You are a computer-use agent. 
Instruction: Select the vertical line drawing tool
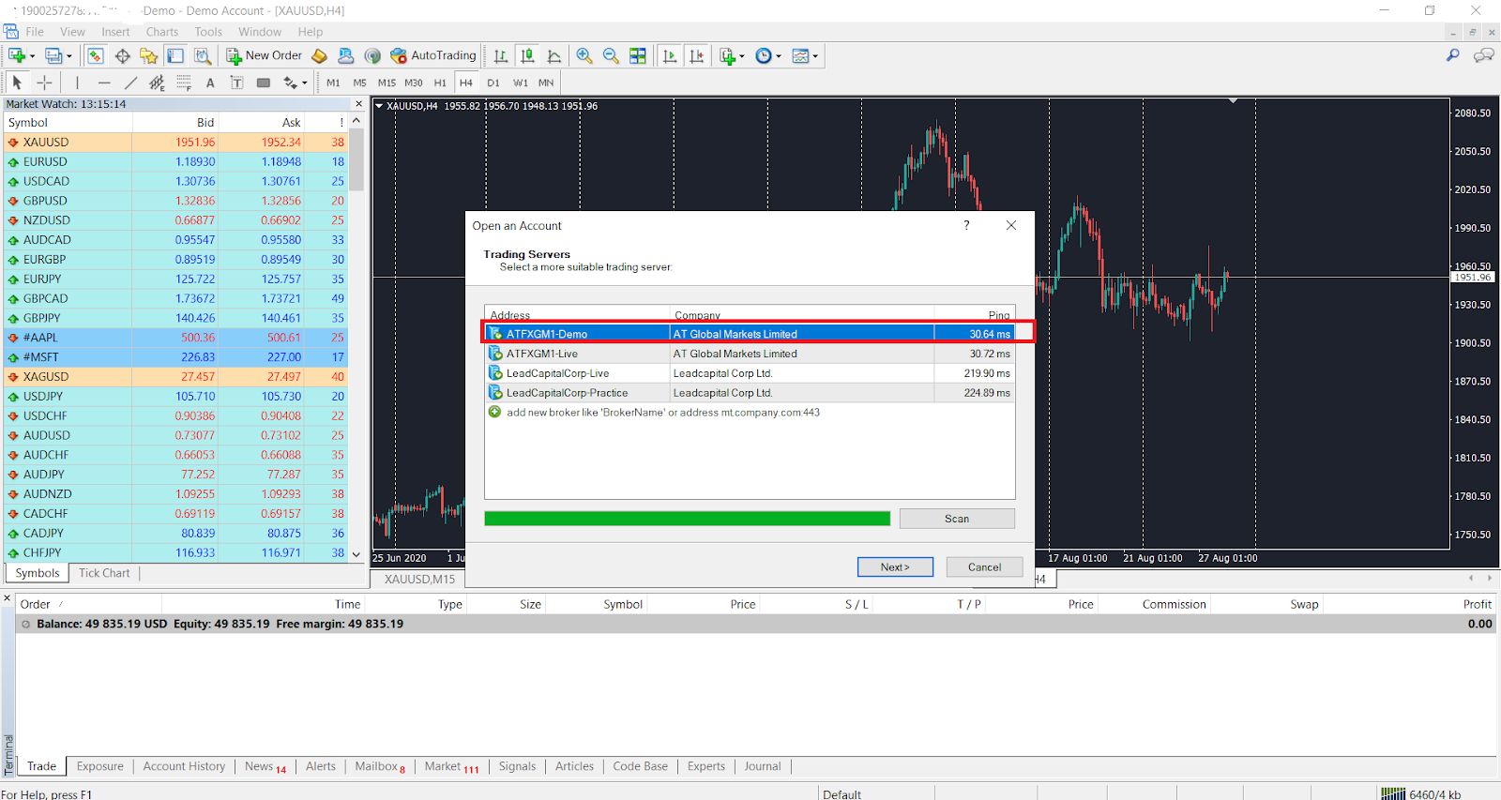point(77,83)
